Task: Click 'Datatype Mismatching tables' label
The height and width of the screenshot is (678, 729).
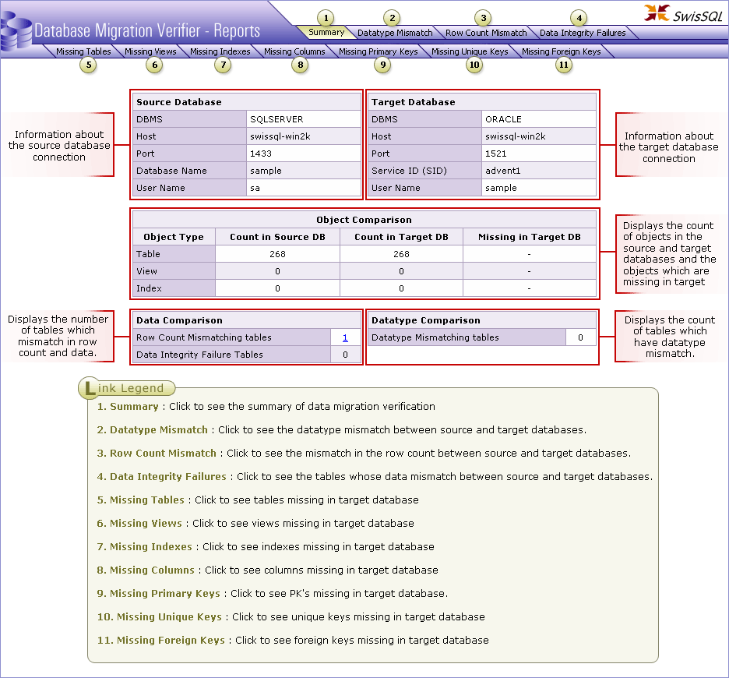Action: click(435, 337)
